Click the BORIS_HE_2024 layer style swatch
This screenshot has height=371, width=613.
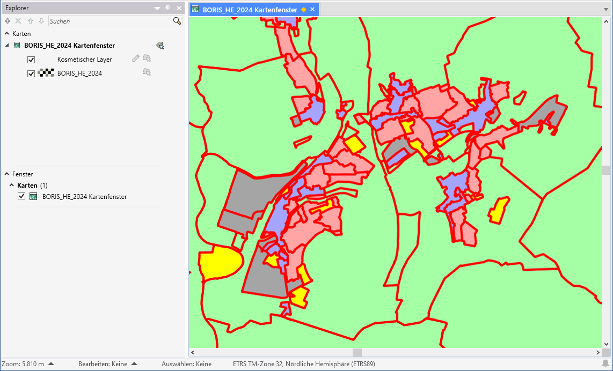click(46, 73)
